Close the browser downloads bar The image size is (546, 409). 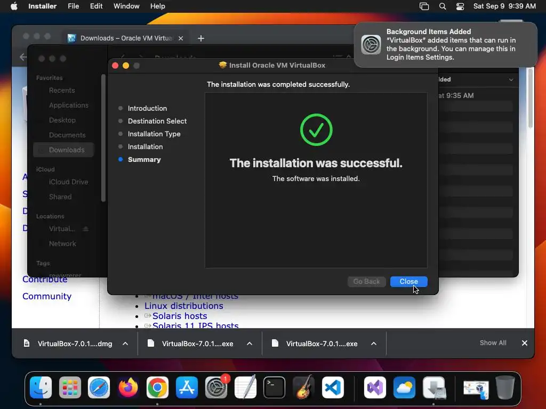pos(525,343)
